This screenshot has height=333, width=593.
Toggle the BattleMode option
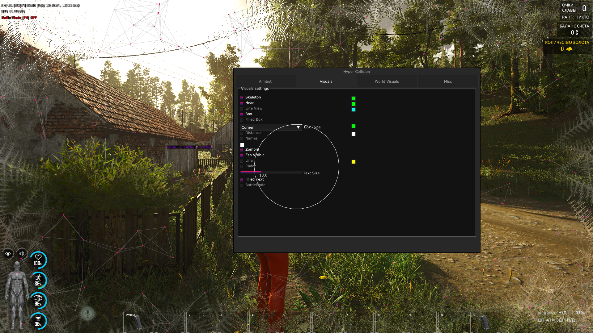(x=242, y=185)
